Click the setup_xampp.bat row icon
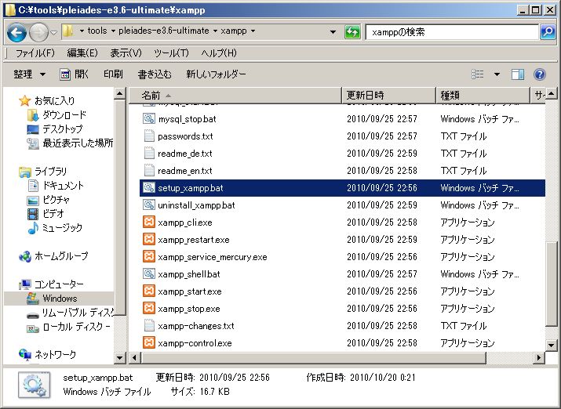Image resolution: width=561 pixels, height=409 pixels. pyautogui.click(x=149, y=188)
